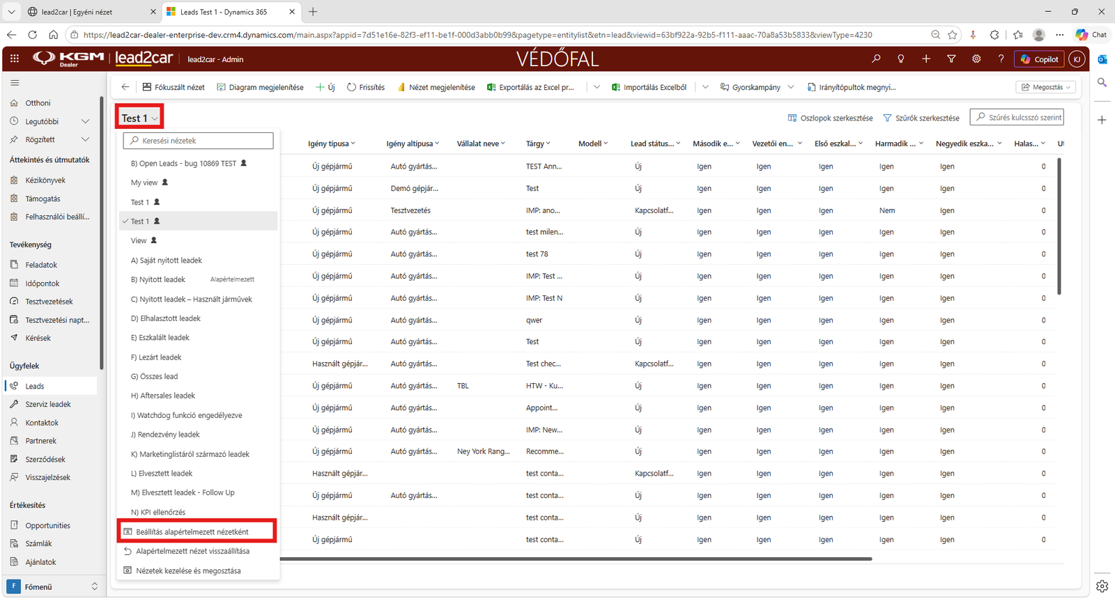Open the app launcher waffle icon
1115x599 pixels.
coord(14,59)
